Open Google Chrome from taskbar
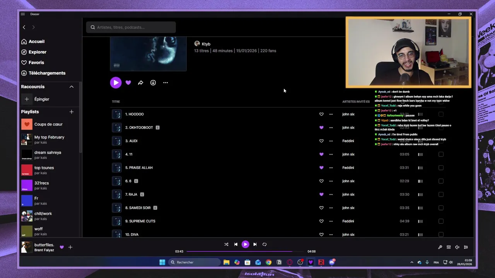Screen dimensions: 495x278 coord(268,263)
